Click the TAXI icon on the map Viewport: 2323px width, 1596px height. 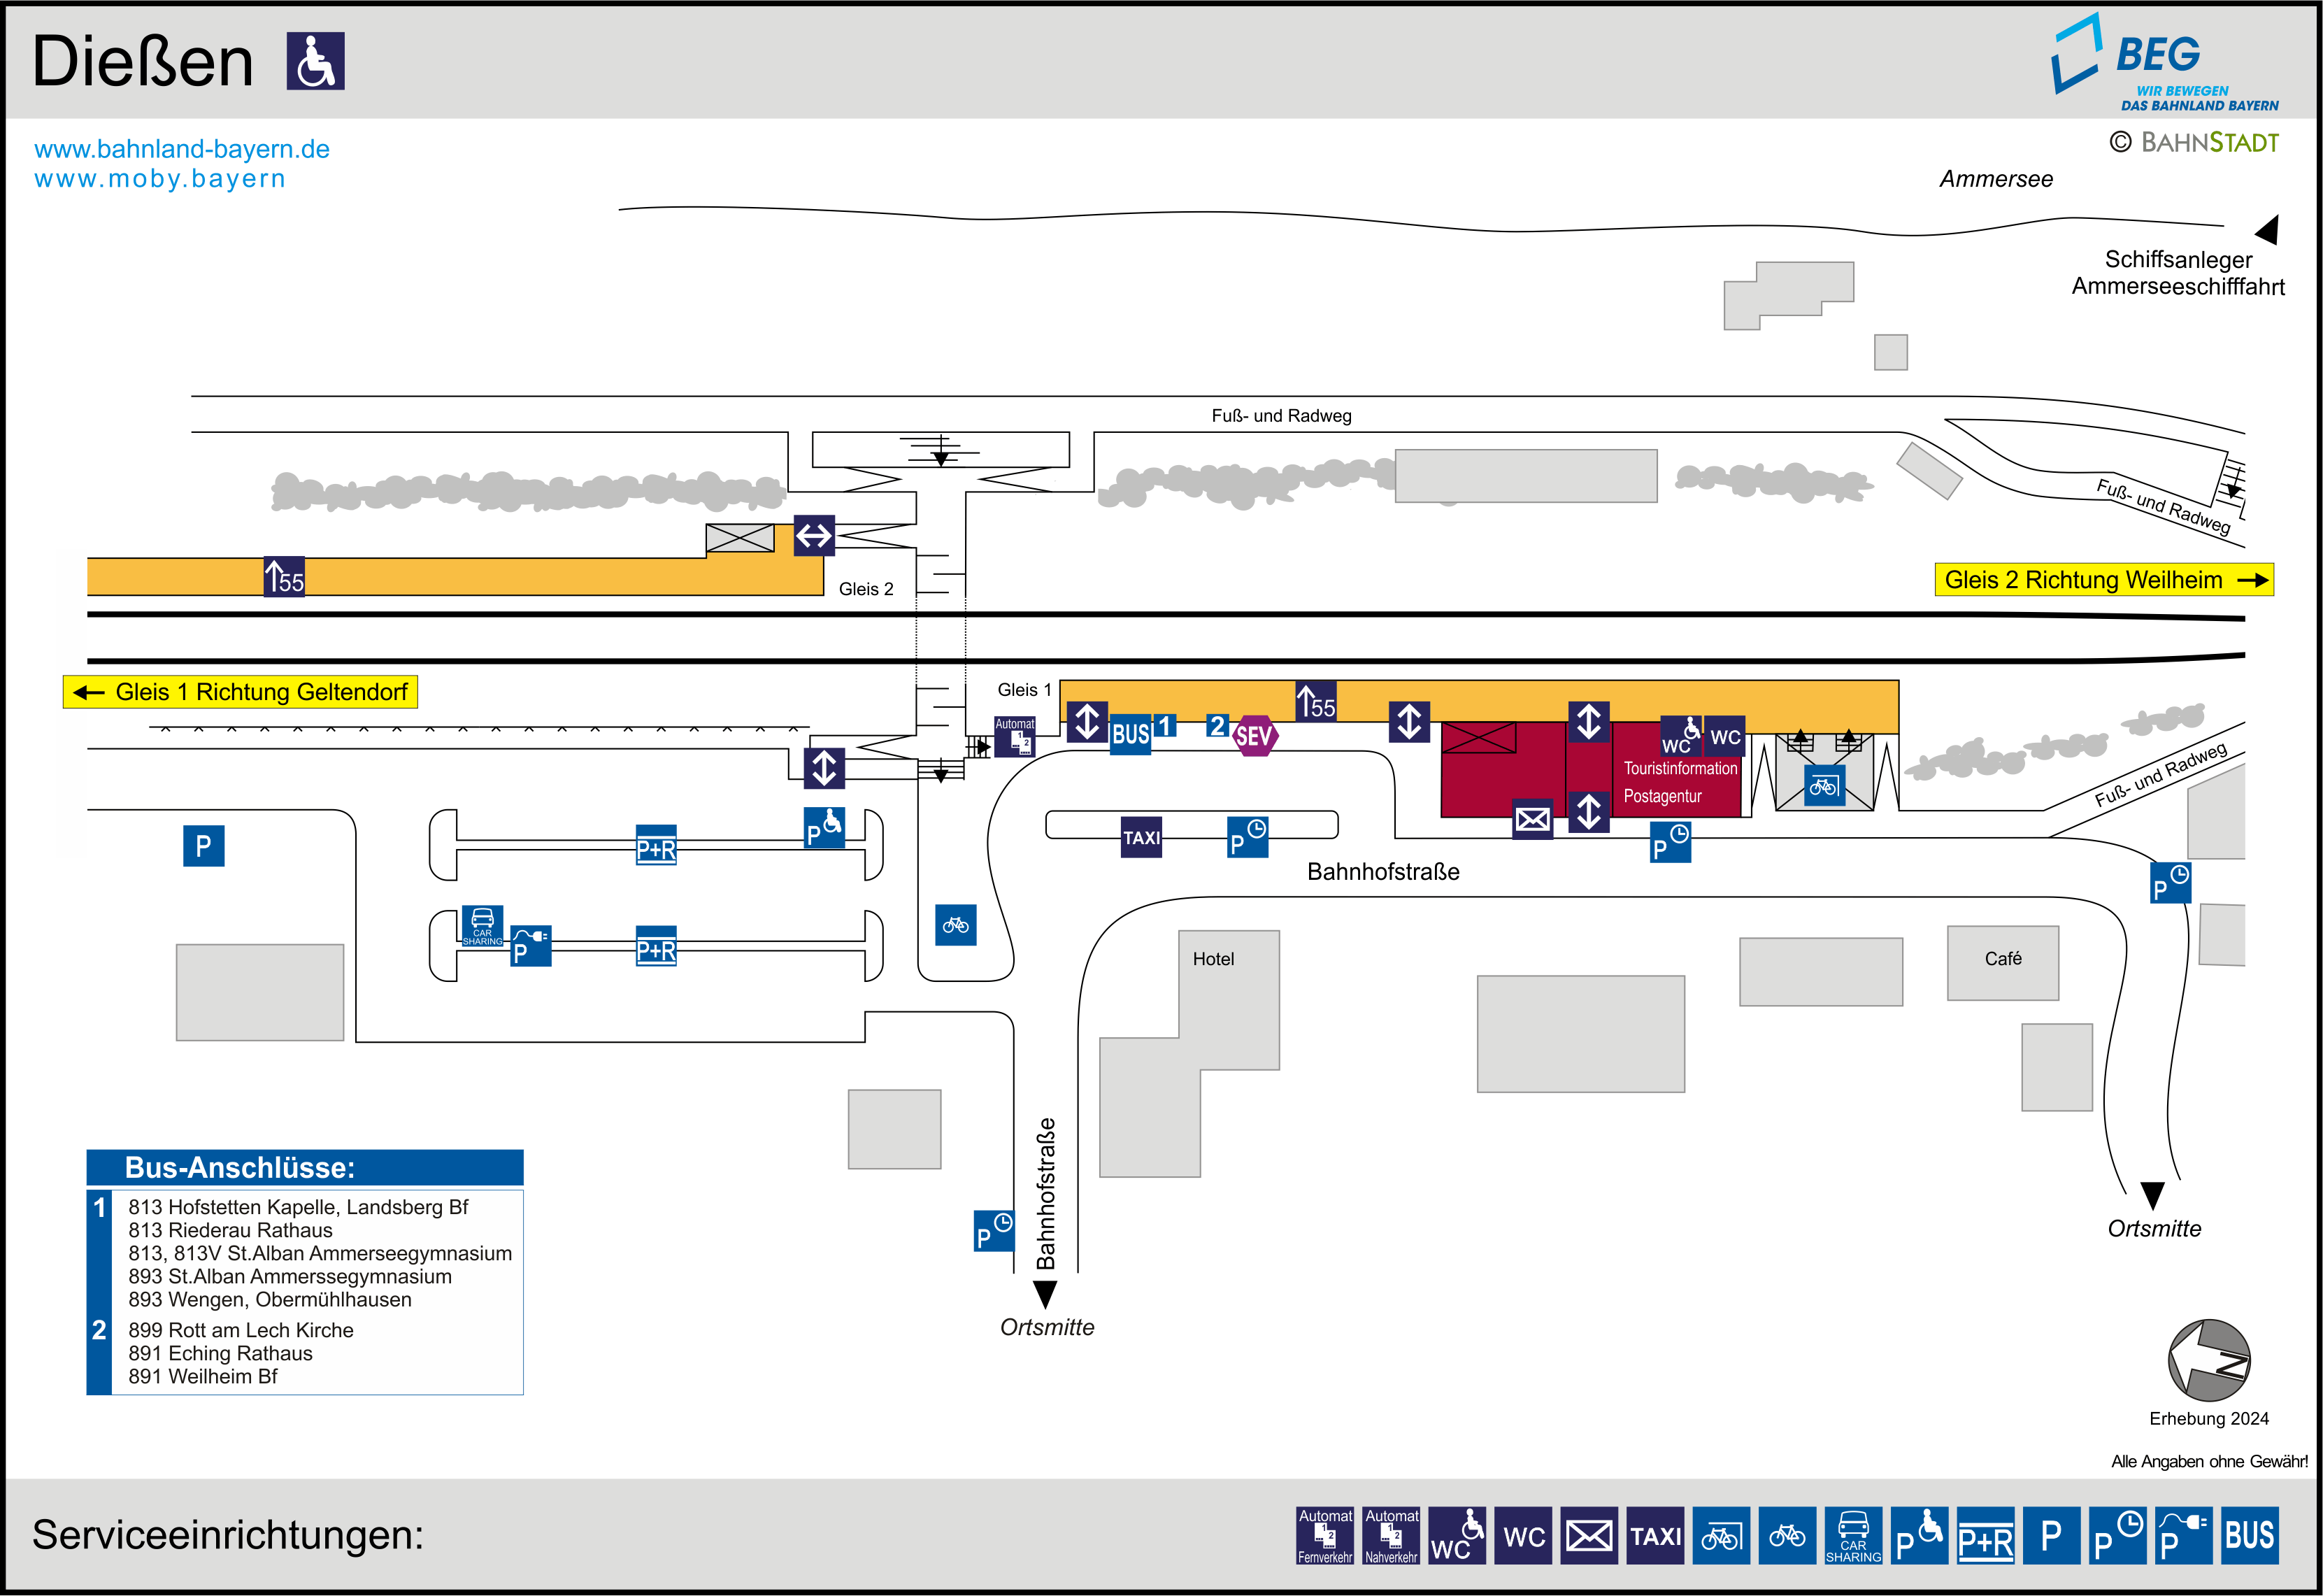1141,837
